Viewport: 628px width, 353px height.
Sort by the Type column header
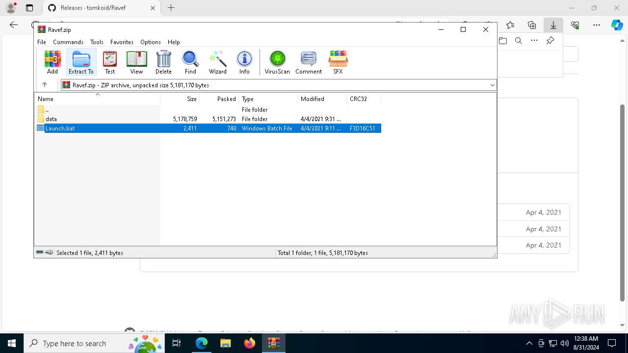coord(268,99)
